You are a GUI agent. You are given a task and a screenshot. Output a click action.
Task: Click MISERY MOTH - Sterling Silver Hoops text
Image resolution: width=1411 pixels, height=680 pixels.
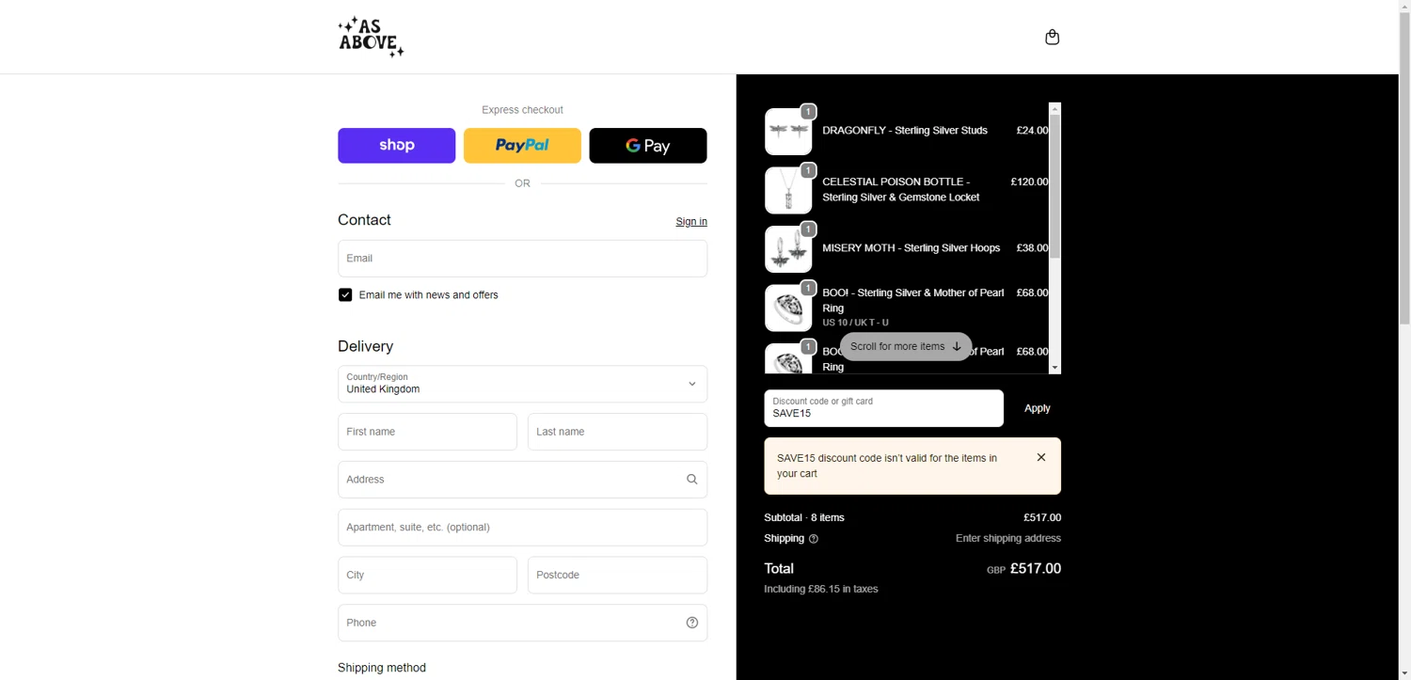(x=912, y=248)
